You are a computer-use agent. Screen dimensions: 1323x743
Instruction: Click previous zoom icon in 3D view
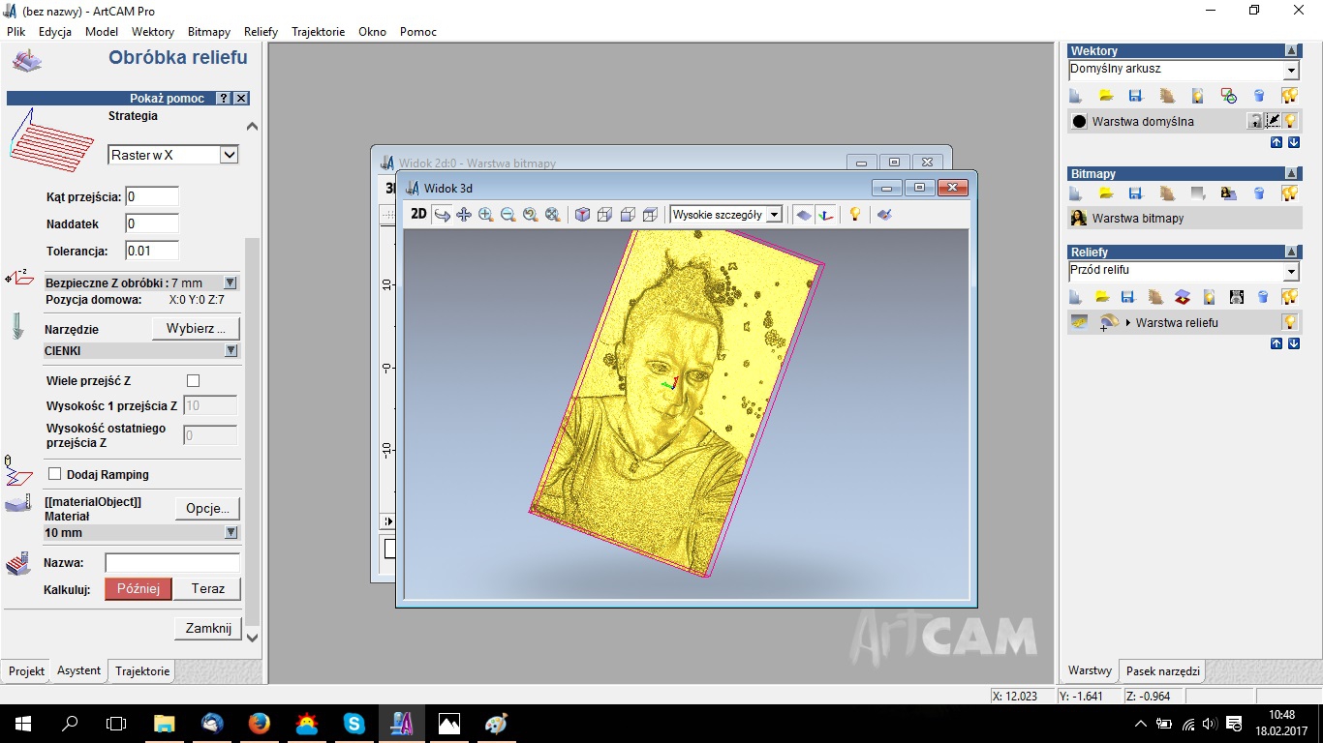tap(530, 215)
